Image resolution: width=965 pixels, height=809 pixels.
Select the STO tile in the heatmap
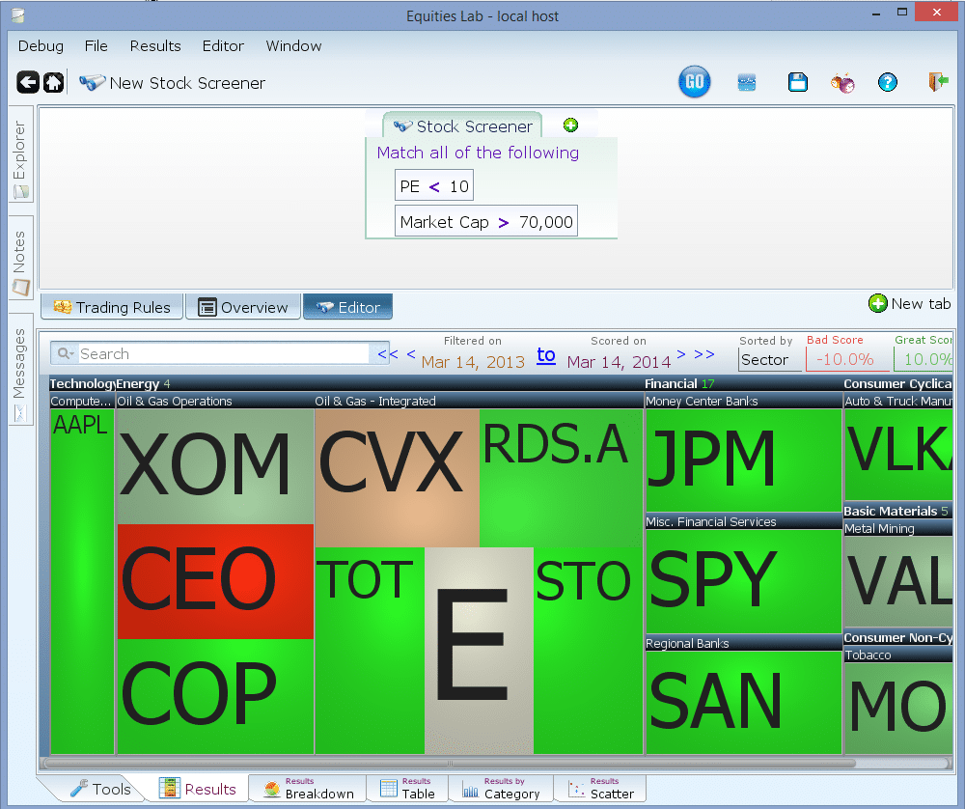589,651
